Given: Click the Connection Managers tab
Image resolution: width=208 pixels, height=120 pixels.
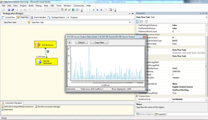Looking at the screenshot, I should [12, 103].
